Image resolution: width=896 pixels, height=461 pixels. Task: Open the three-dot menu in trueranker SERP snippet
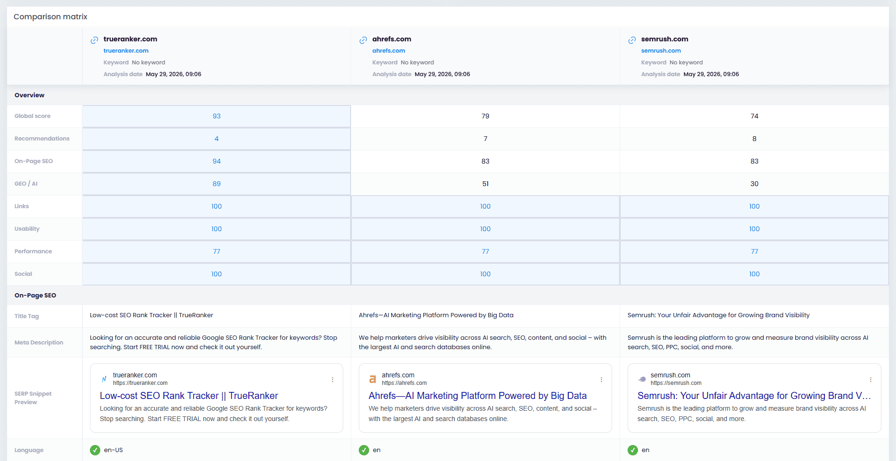tap(332, 380)
